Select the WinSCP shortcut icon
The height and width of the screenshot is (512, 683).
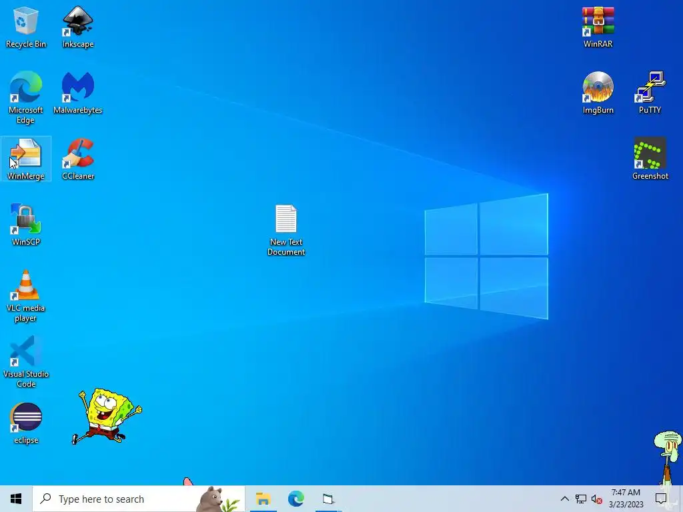coord(26,225)
